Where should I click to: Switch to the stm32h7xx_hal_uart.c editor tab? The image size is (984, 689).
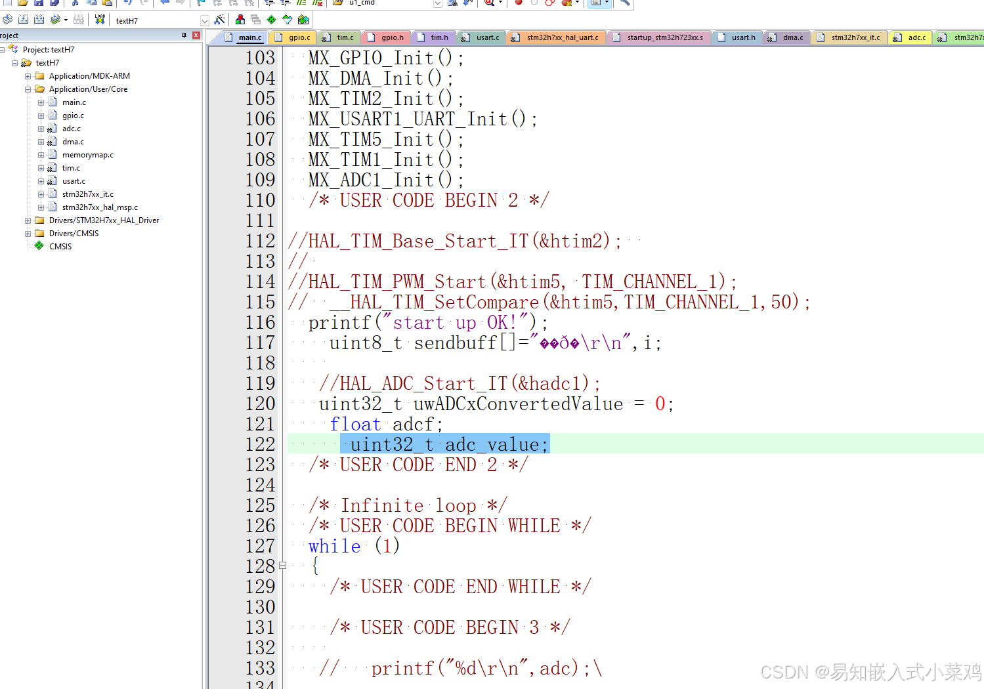[557, 37]
